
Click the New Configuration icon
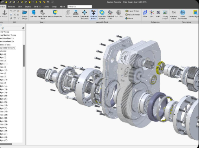195,13
